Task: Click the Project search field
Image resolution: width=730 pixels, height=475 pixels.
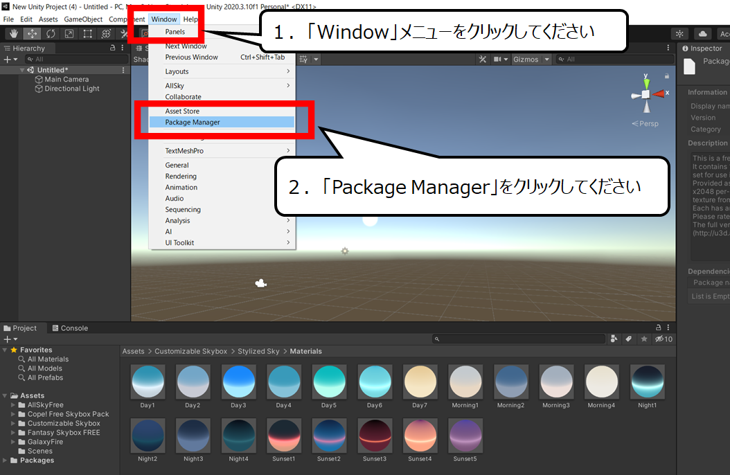Action: (519, 339)
